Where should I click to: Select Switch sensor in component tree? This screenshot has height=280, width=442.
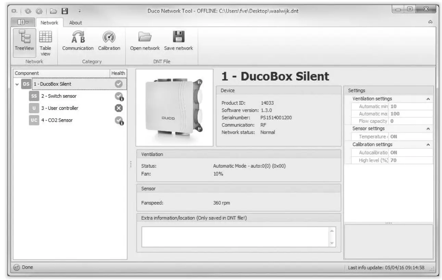point(59,96)
